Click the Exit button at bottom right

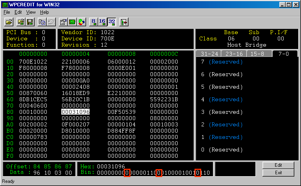(x=278, y=173)
